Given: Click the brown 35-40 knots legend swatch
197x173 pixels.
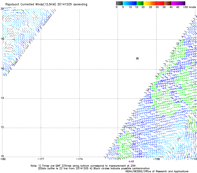Looking at the screenshot, I should [x=168, y=3].
